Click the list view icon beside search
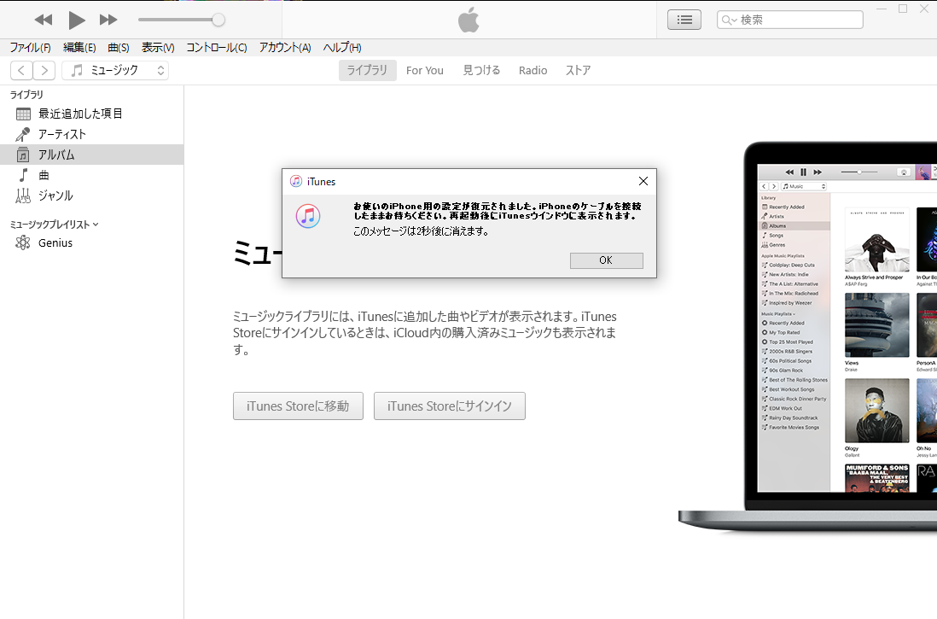937x619 pixels. 684,20
